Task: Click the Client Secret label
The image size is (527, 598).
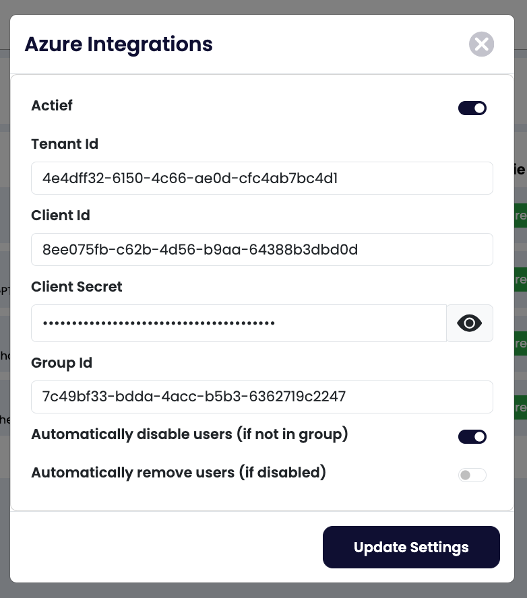Action: (x=77, y=287)
